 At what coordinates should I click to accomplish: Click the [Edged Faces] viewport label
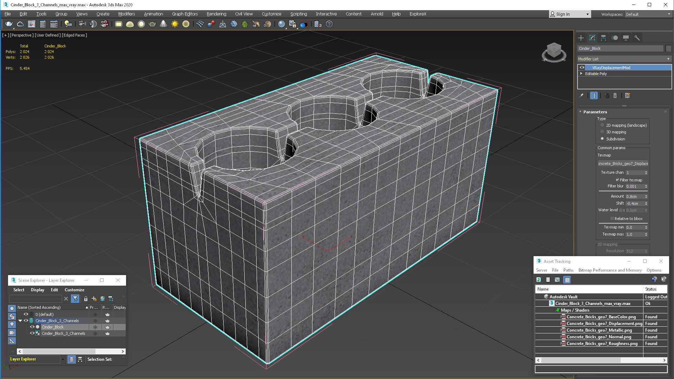pyautogui.click(x=74, y=35)
